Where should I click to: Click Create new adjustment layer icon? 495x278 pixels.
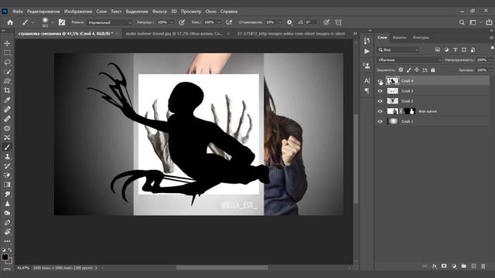pos(454,266)
